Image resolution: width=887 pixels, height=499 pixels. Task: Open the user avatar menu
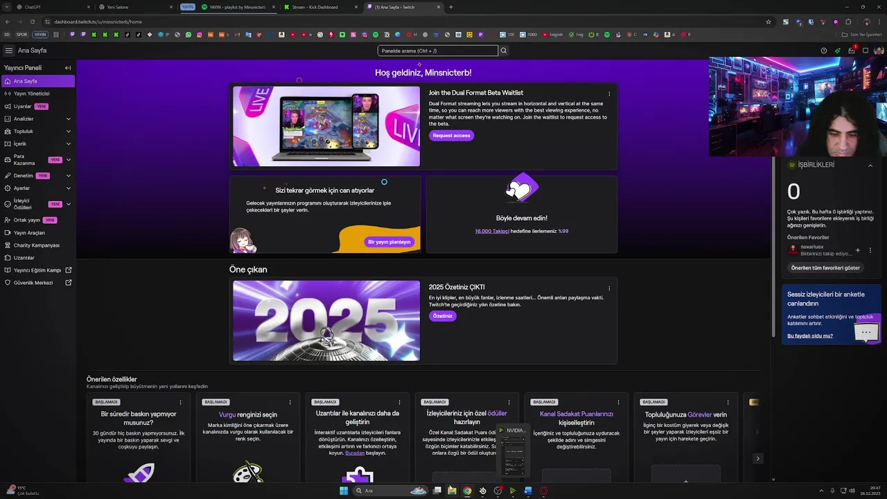(x=879, y=51)
